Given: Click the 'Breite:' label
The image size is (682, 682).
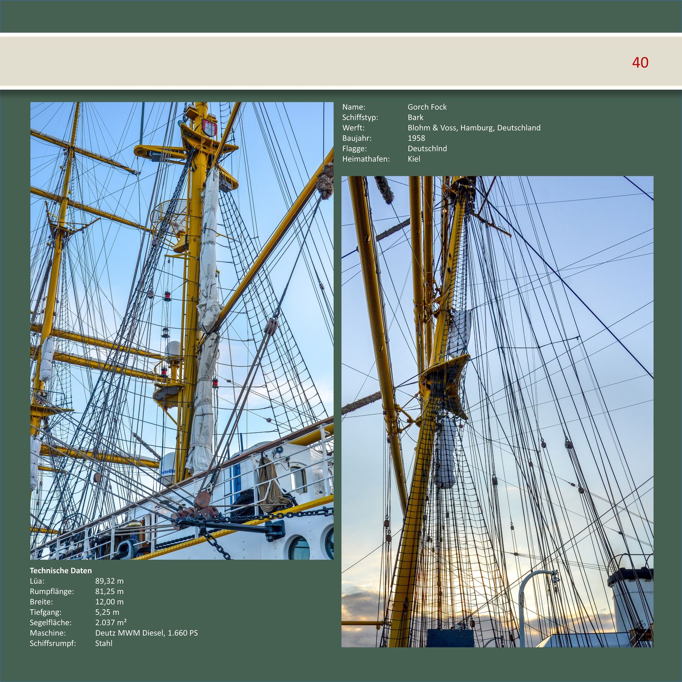Looking at the screenshot, I should tap(41, 602).
